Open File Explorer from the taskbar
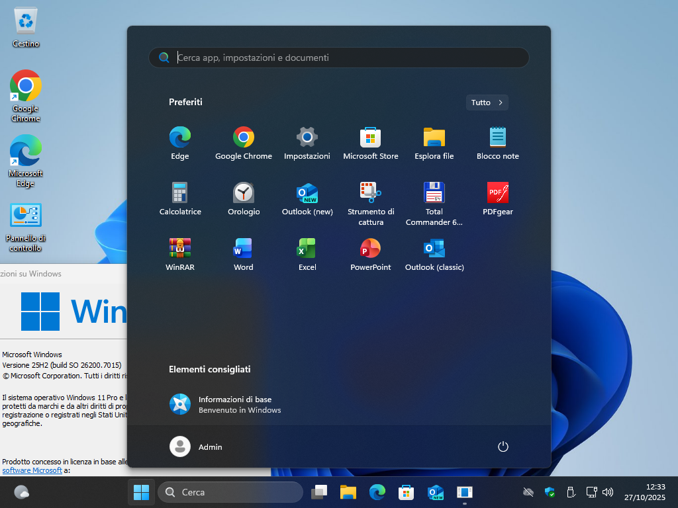 348,492
